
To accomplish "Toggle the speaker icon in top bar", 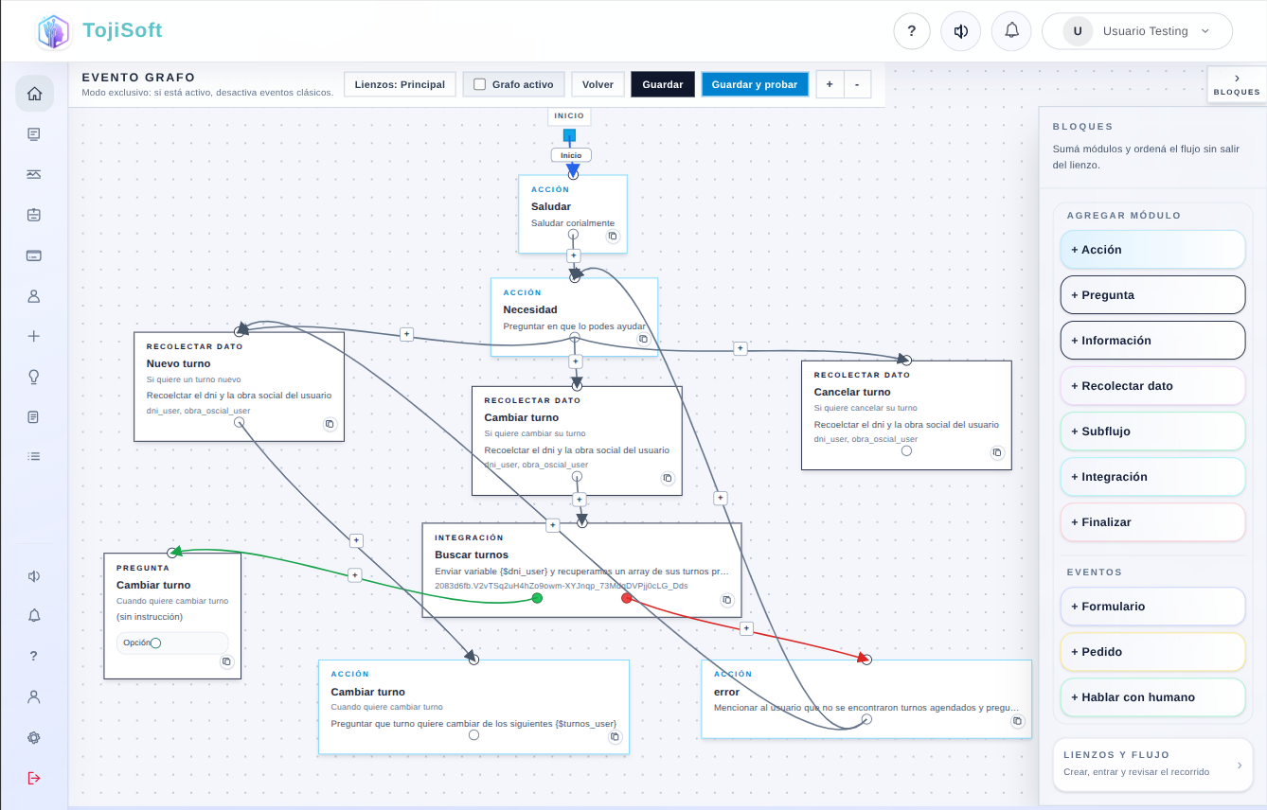I will [x=961, y=31].
